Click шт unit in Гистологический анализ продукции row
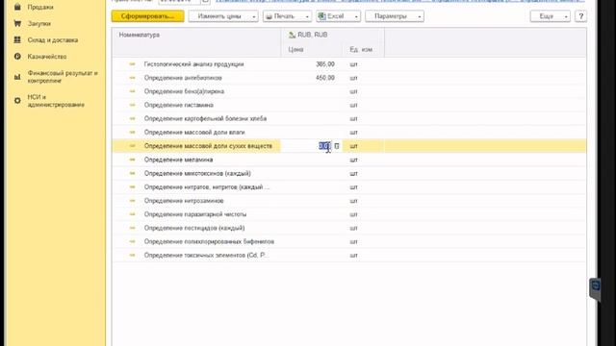This screenshot has width=616, height=346. tap(353, 64)
